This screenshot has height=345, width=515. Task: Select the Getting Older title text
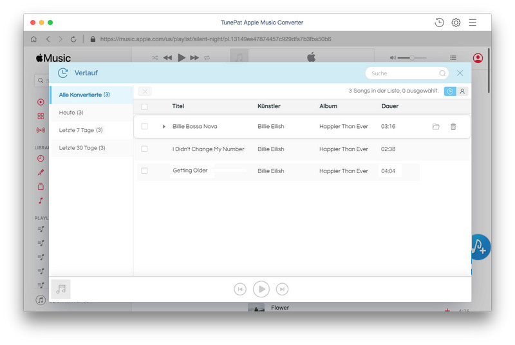coord(190,171)
